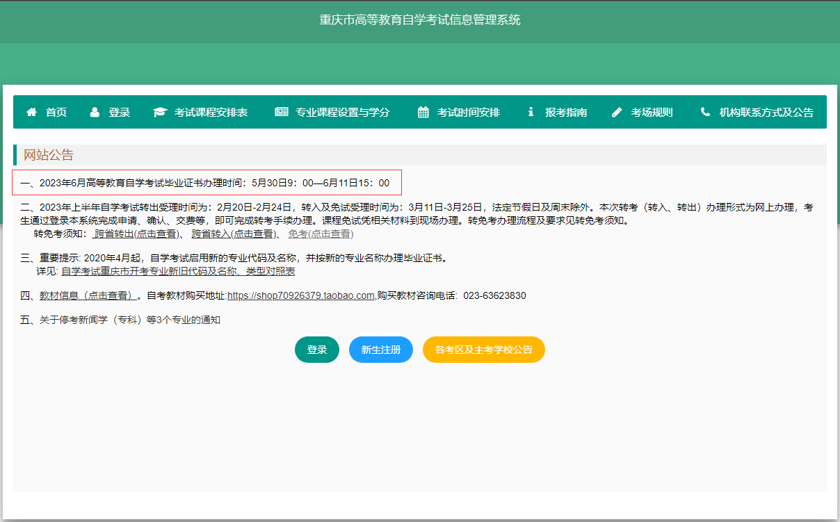Select the person icon next to 登录

click(x=94, y=112)
